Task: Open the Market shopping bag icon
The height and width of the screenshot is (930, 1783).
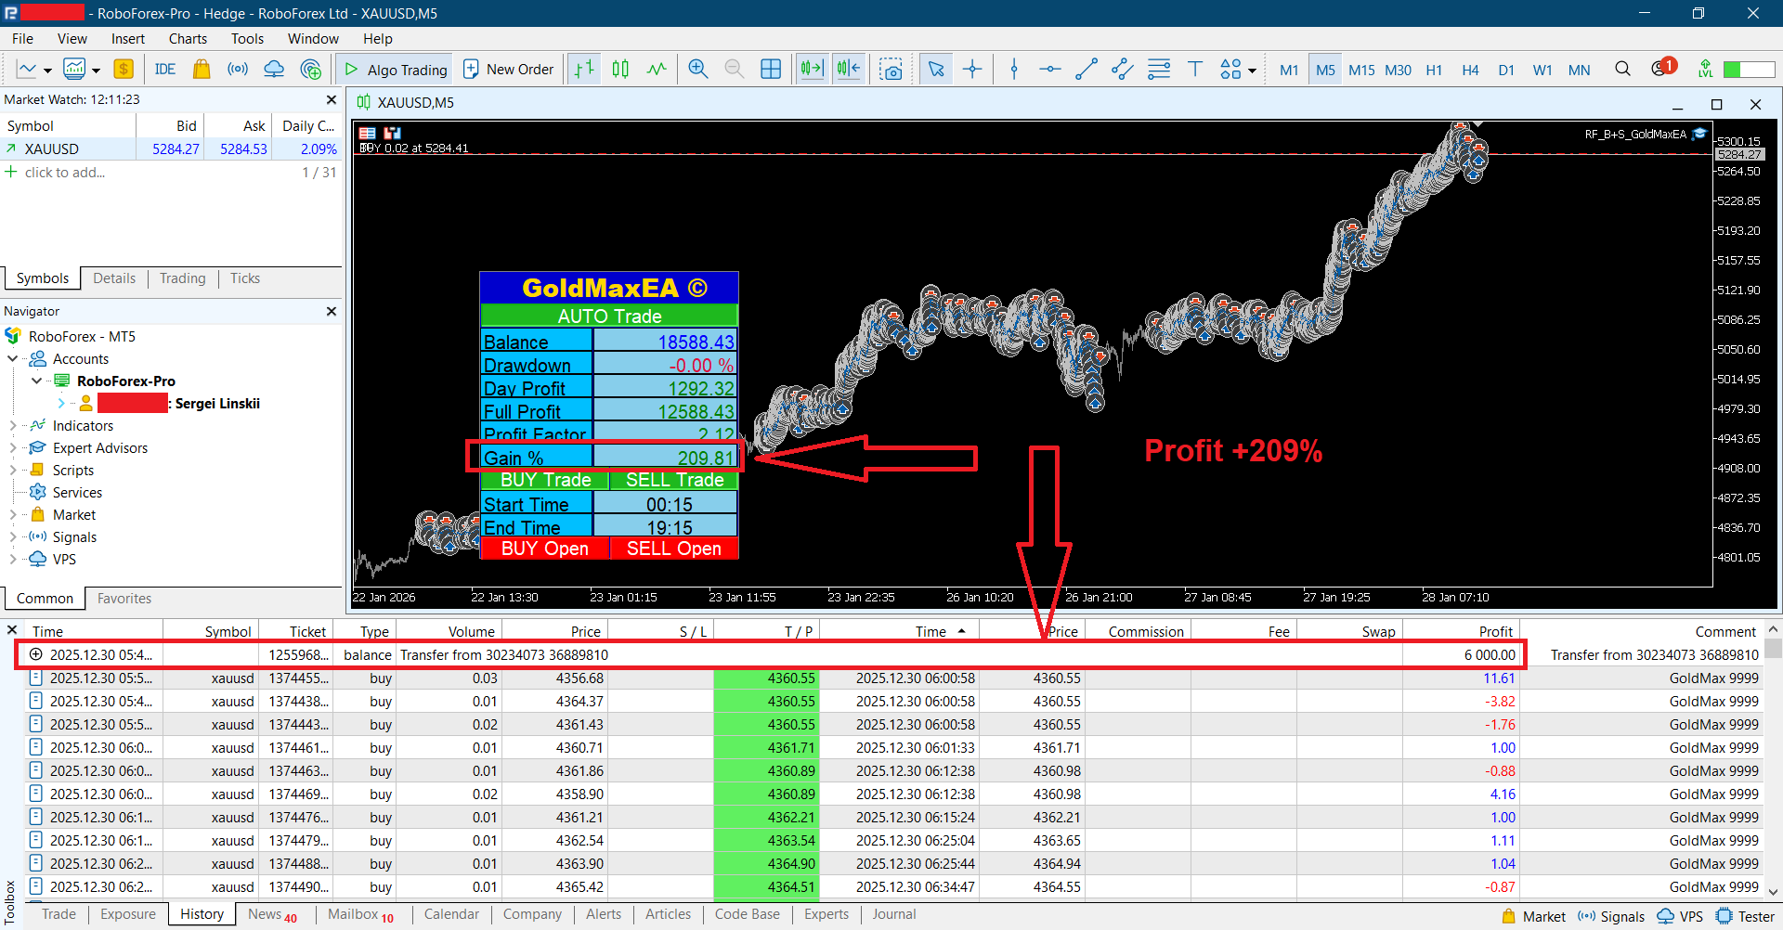Action: (202, 70)
